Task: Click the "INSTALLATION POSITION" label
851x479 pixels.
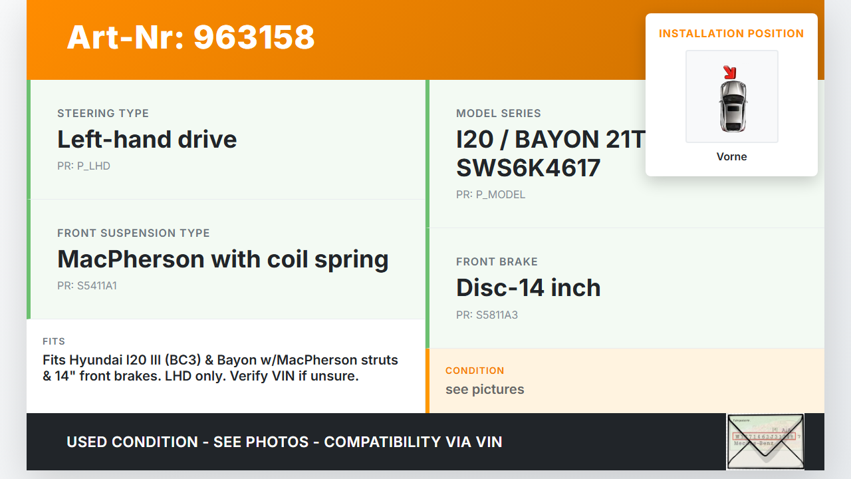Action: pyautogui.click(x=731, y=33)
